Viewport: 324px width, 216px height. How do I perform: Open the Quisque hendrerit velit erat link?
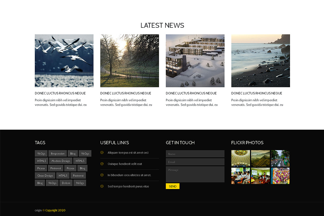point(125,164)
